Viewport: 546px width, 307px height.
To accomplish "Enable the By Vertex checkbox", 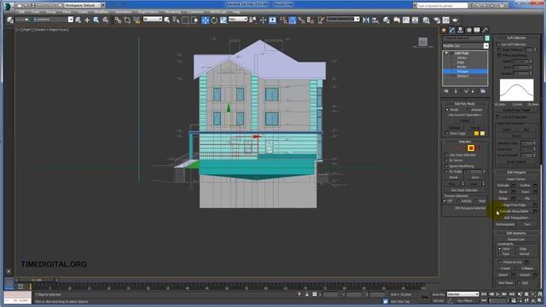I will click(x=446, y=160).
